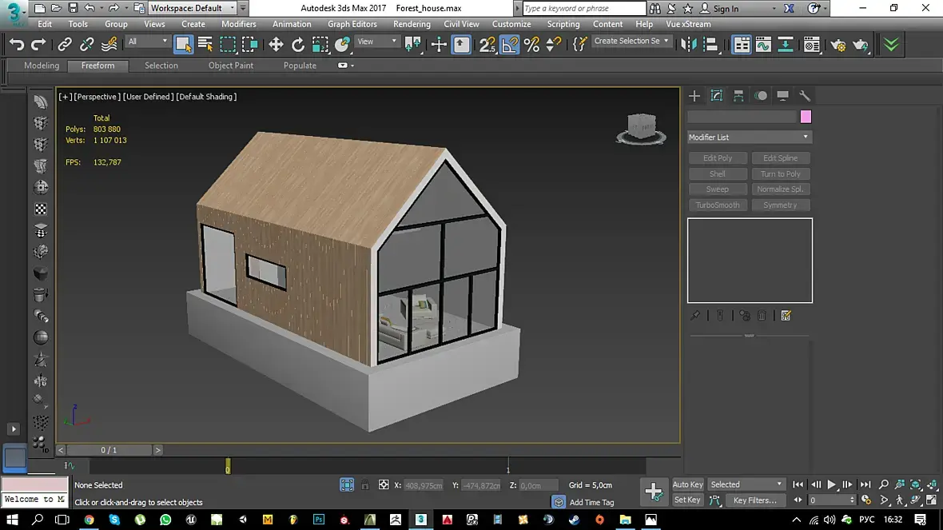Image resolution: width=943 pixels, height=530 pixels.
Task: Toggle Auto Key animation mode
Action: click(x=687, y=484)
